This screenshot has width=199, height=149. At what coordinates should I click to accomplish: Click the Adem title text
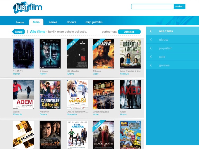click(x=16, y=112)
